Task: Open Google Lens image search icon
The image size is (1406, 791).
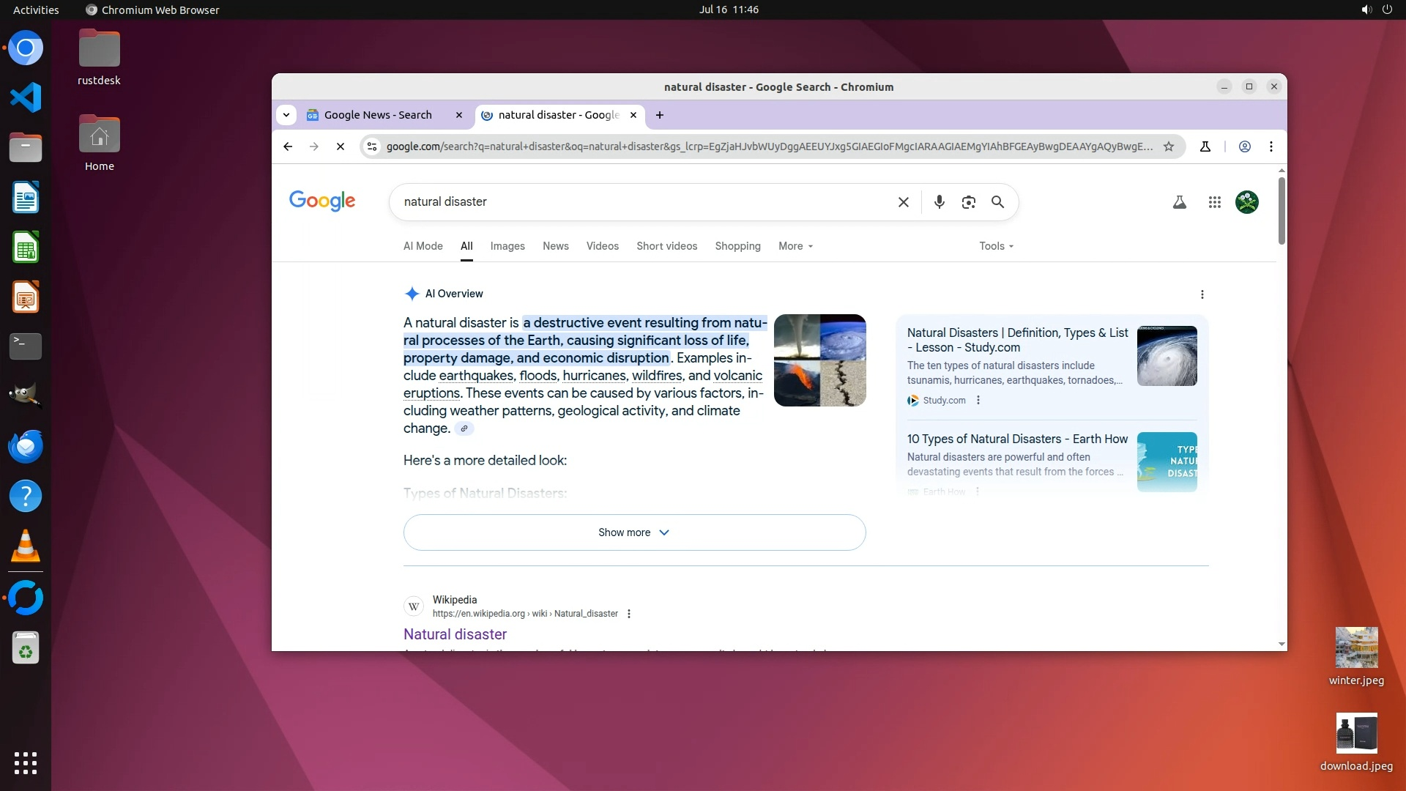Action: 968,202
